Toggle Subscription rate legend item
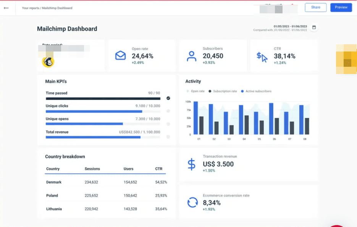Viewport: 357px width, 227px height. [x=223, y=91]
